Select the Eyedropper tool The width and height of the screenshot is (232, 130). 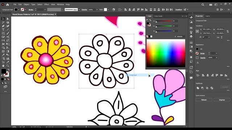[x=3, y=55]
